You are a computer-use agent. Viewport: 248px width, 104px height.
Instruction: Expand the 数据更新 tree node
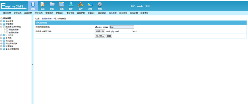[x=1, y=24]
